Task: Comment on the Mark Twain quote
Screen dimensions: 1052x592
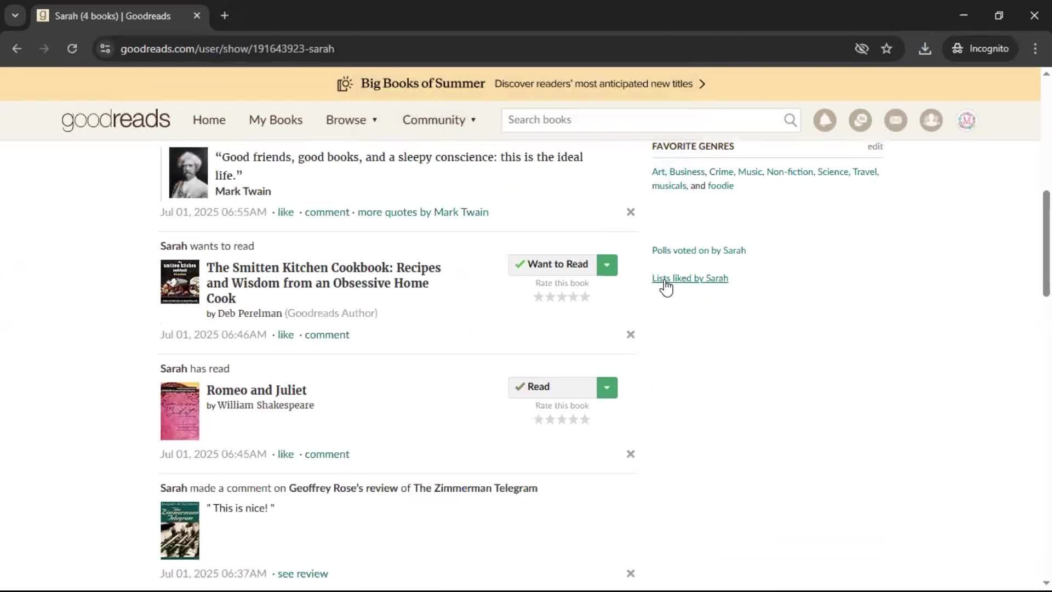Action: 327,212
